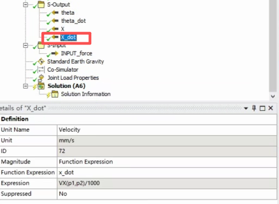Click the Joint Load Properties icon
Screen dimensions: 279x204
click(x=41, y=78)
